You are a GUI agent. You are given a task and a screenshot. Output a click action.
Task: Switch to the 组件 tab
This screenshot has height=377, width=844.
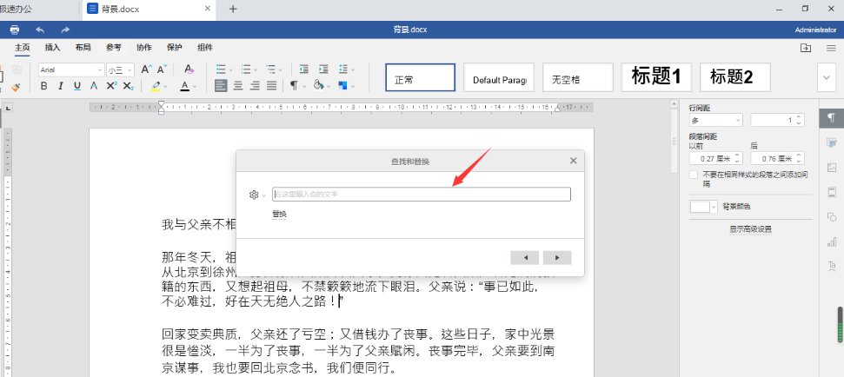tap(205, 47)
